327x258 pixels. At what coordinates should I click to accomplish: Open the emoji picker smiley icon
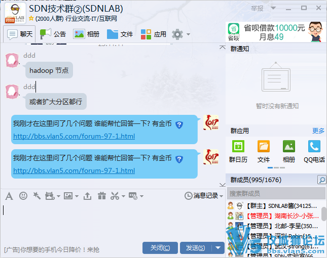pos(23,196)
